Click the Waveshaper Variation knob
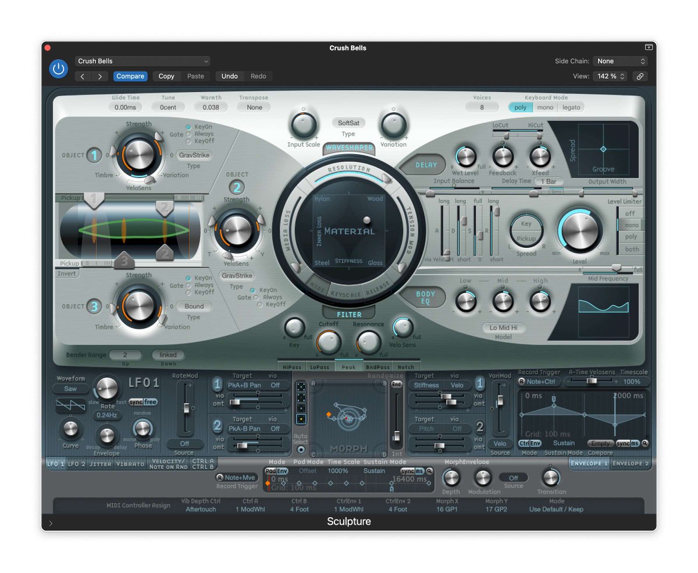 click(x=393, y=124)
